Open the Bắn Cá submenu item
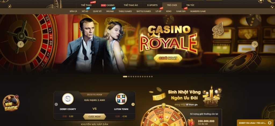 click(x=73, y=11)
